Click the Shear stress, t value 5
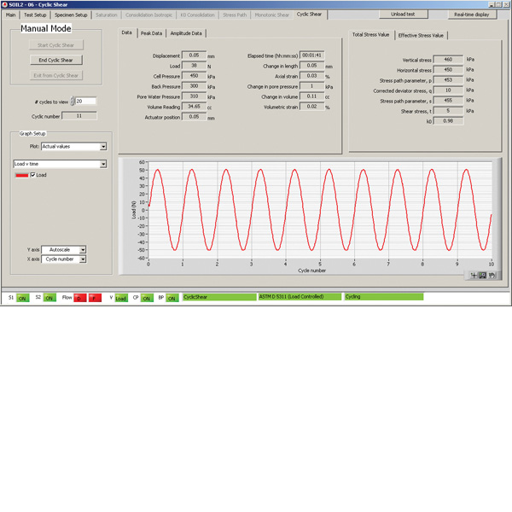 (x=448, y=111)
